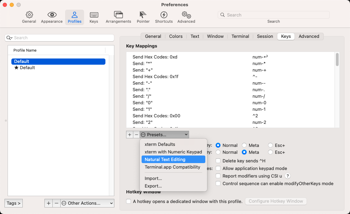Open the General preferences gear icon
Image resolution: width=350 pixels, height=214 pixels.
coord(29,15)
